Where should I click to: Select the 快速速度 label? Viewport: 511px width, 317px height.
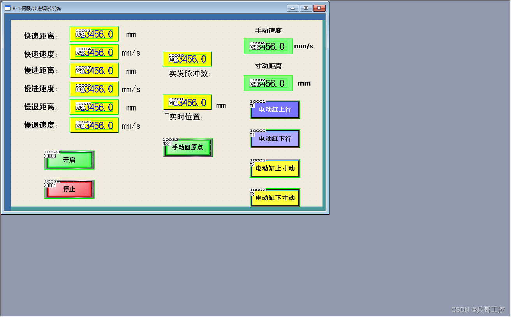41,54
